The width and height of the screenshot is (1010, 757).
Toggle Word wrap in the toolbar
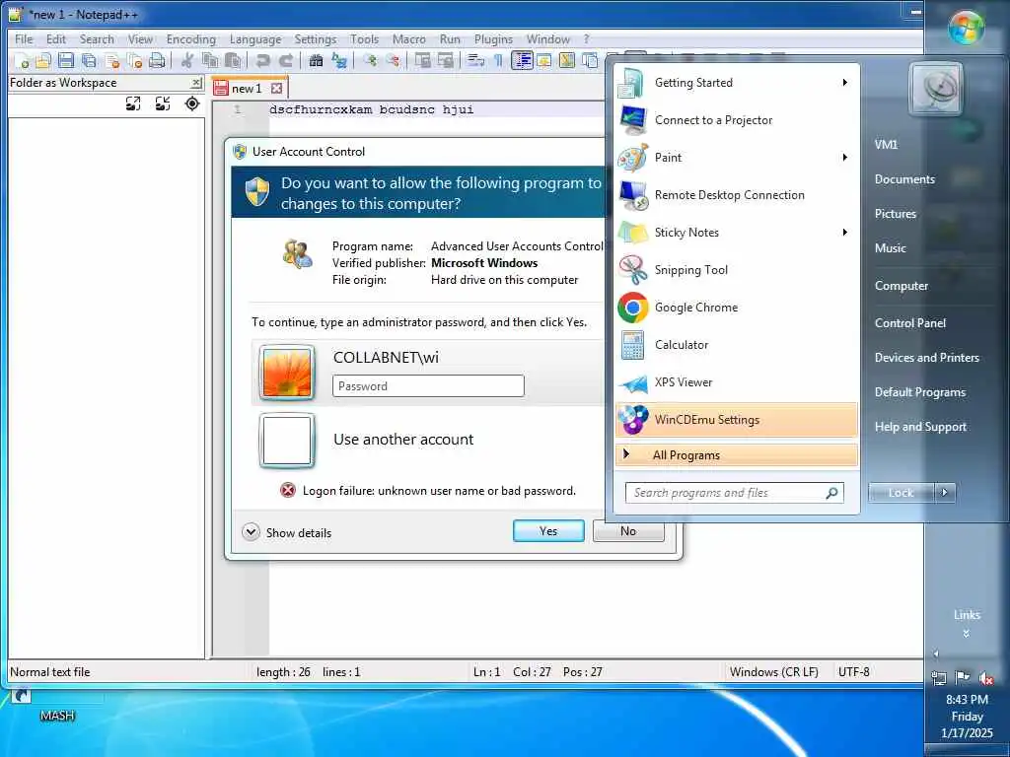(x=475, y=60)
